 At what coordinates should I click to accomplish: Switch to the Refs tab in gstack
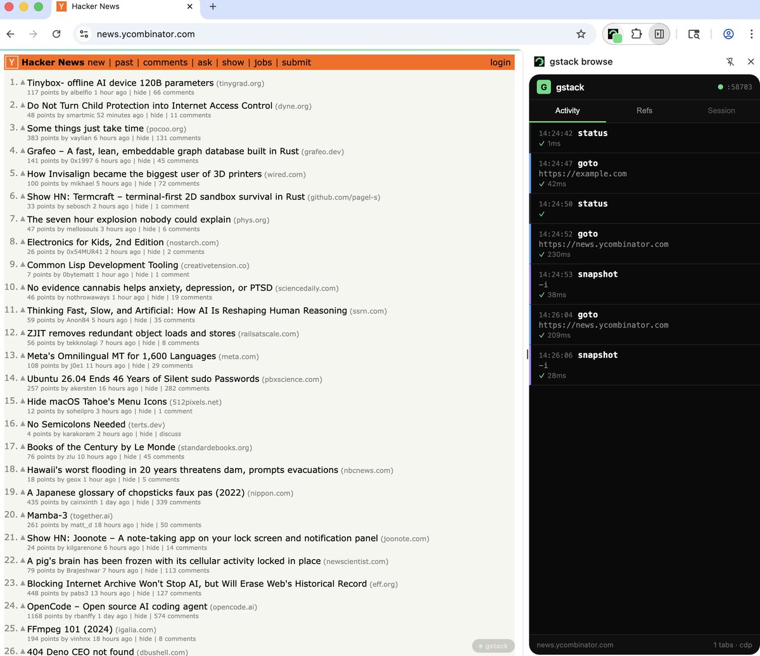[644, 110]
